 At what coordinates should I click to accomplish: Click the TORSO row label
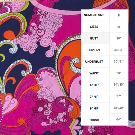tap(94, 120)
